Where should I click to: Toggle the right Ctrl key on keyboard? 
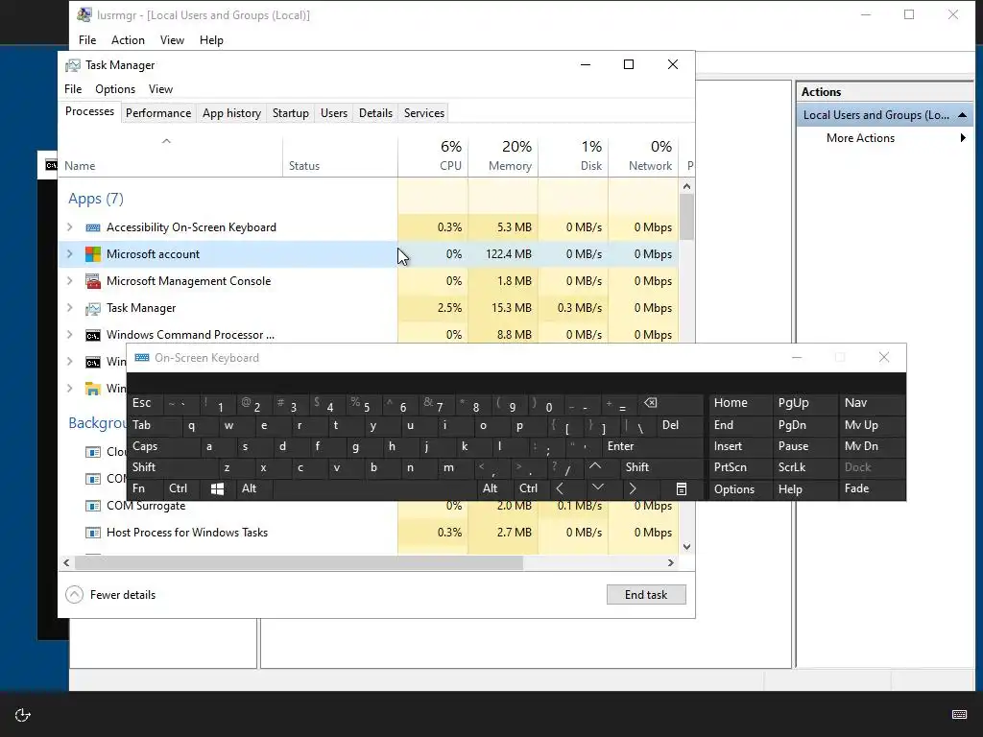[529, 488]
